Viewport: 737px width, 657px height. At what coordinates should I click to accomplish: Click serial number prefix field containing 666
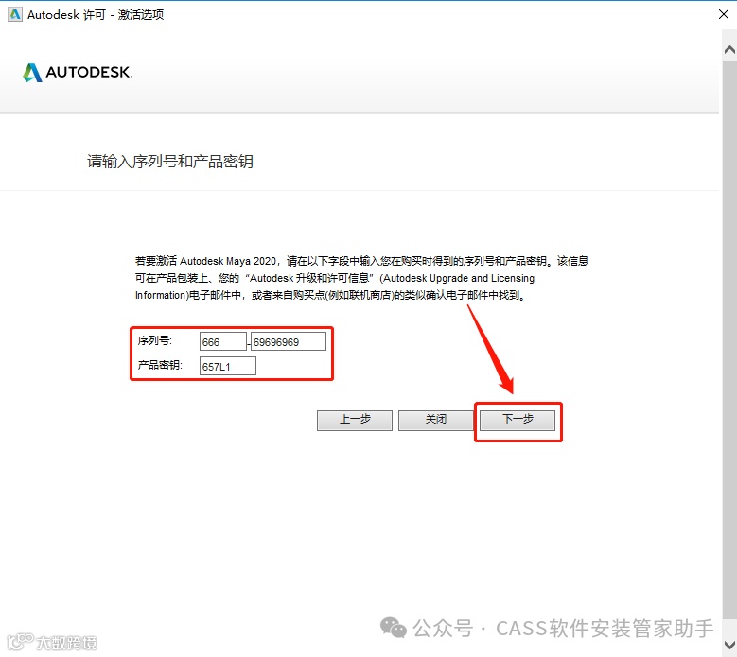click(x=222, y=341)
